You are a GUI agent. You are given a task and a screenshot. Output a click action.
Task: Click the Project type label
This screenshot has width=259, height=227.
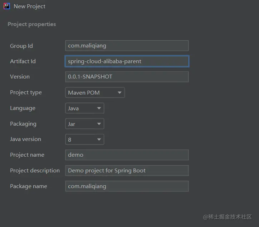(26, 92)
